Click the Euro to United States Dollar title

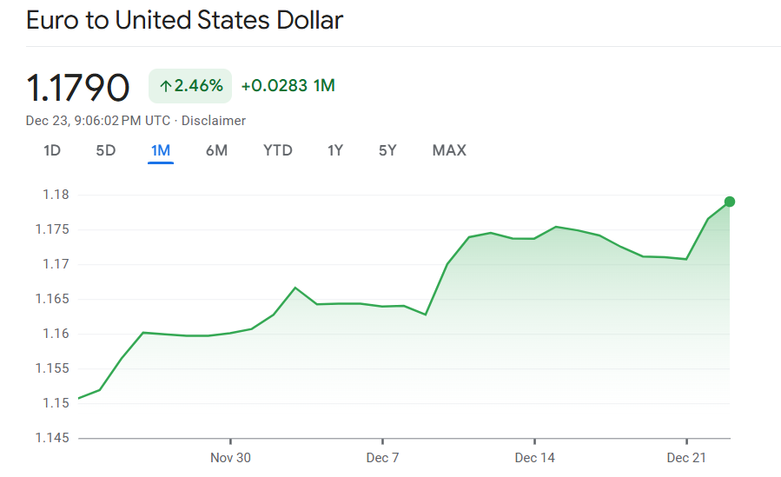point(185,20)
